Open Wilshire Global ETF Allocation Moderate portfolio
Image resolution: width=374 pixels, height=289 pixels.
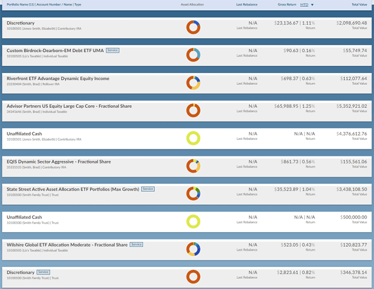(x=67, y=245)
